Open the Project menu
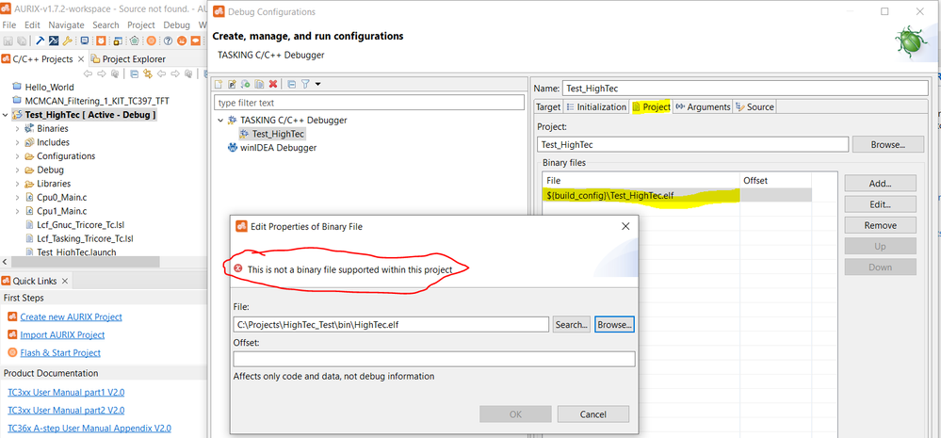Image resolution: width=941 pixels, height=438 pixels. pyautogui.click(x=141, y=25)
